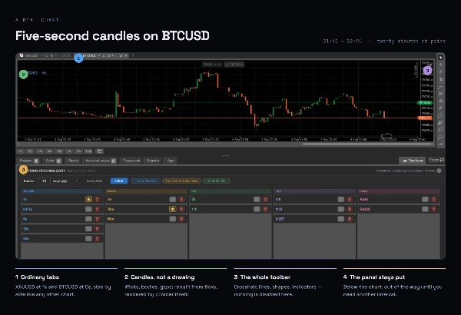Activate the crosshair tool in drawing toolbar

tap(440, 65)
